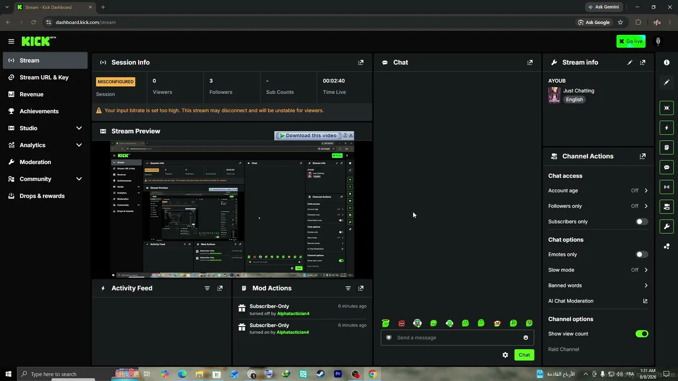Click the chat identity badge icon
The width and height of the screenshot is (678, 381).
(x=389, y=338)
